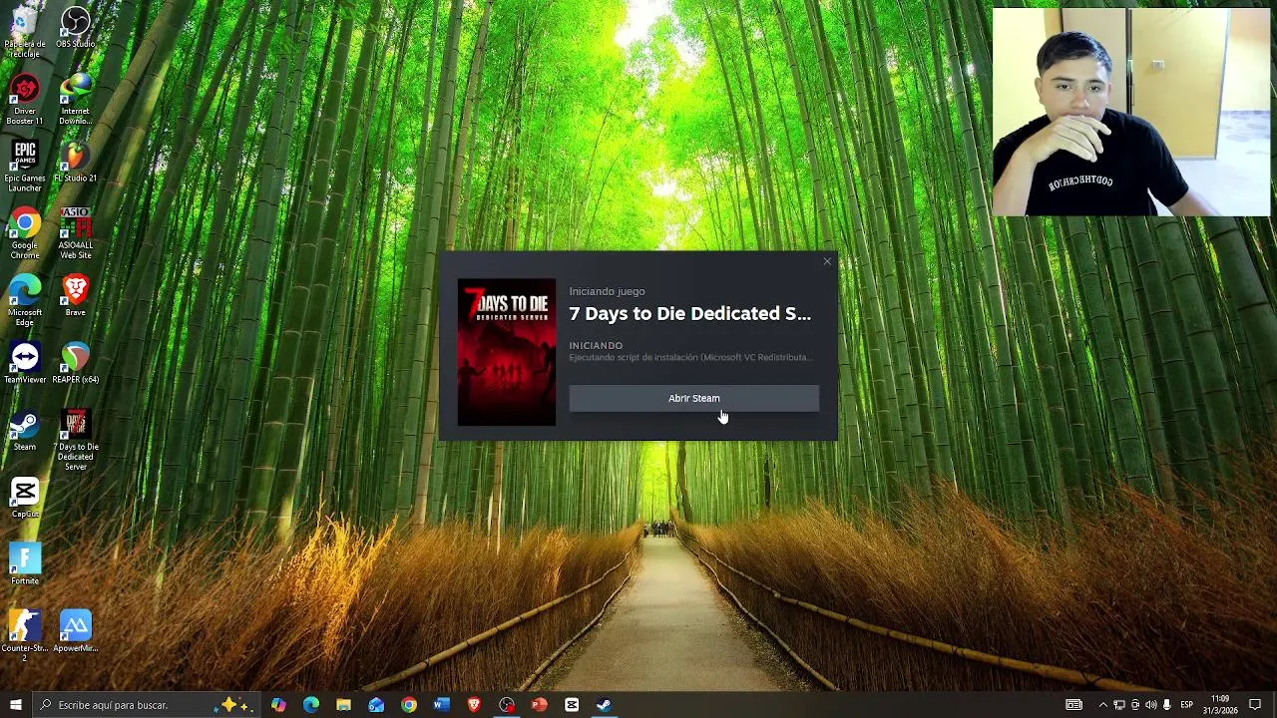This screenshot has width=1277, height=718.
Task: Click the microphone tray icon
Action: 1166,705
